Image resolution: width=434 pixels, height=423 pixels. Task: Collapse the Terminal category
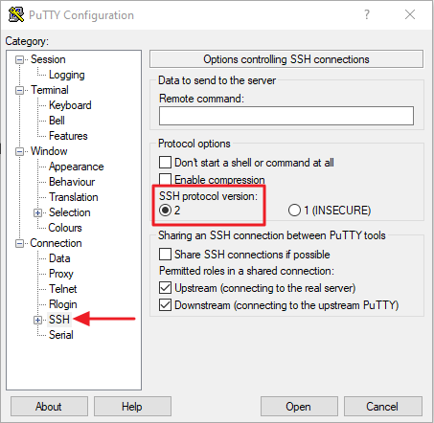(19, 90)
